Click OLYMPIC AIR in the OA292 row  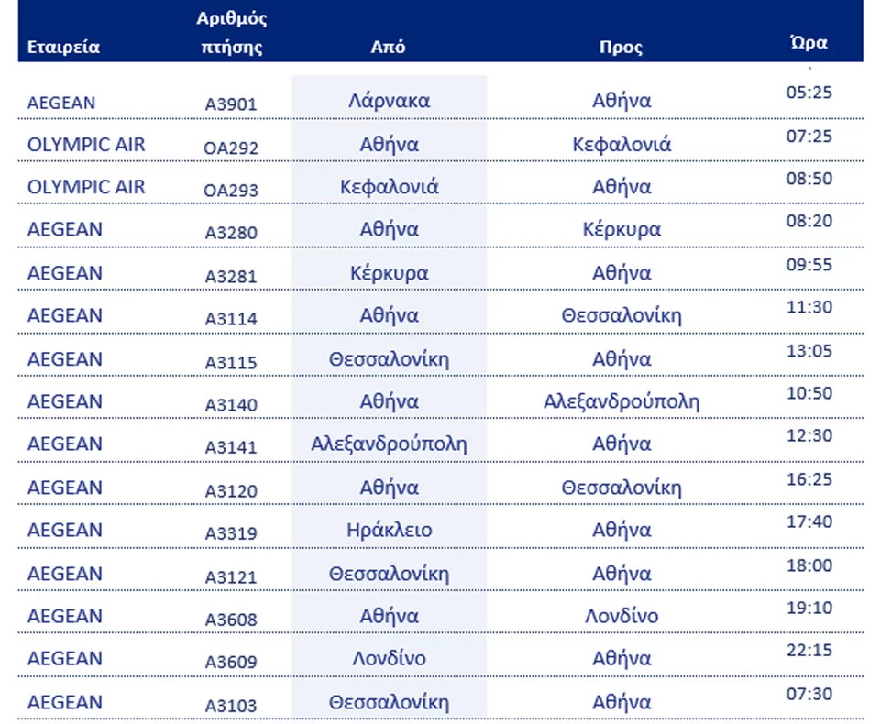pos(86,145)
